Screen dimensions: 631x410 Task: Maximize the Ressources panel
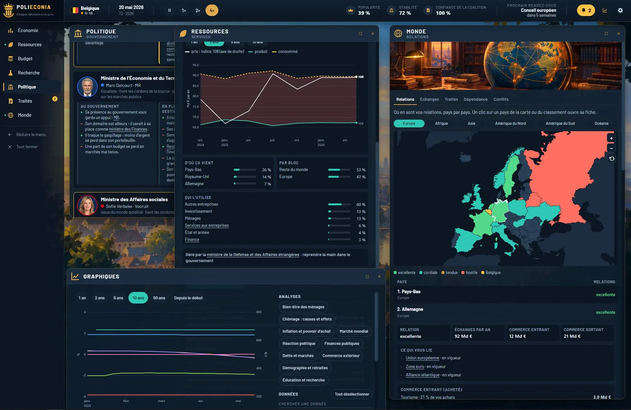point(360,34)
